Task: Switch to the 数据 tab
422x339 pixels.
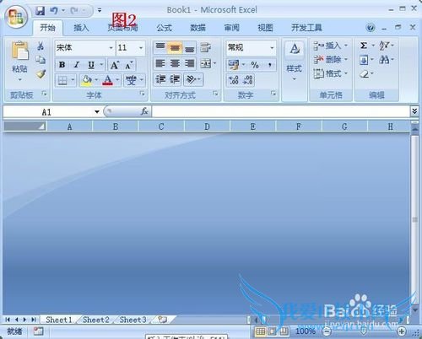Action: [197, 28]
